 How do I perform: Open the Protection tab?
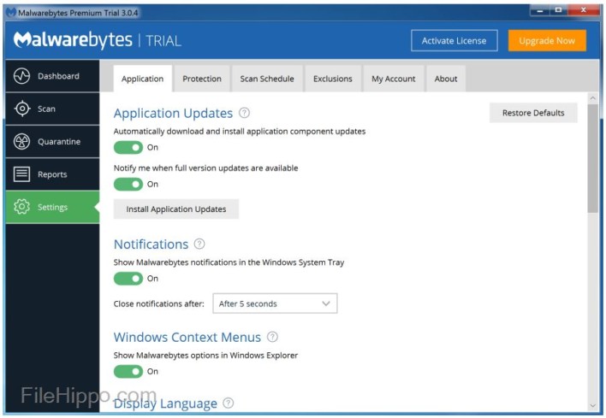tap(202, 79)
